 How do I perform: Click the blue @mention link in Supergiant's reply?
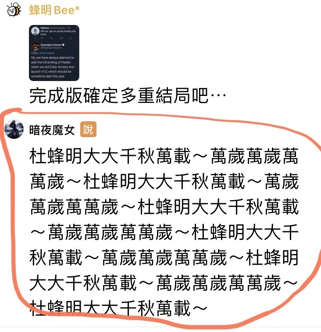[x=46, y=53]
